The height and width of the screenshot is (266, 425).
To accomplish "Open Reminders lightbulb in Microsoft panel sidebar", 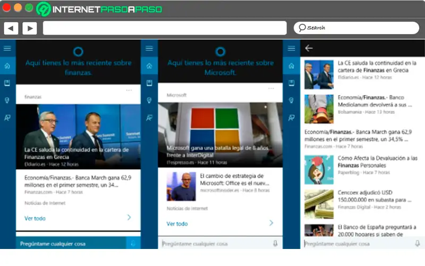I will (149, 101).
